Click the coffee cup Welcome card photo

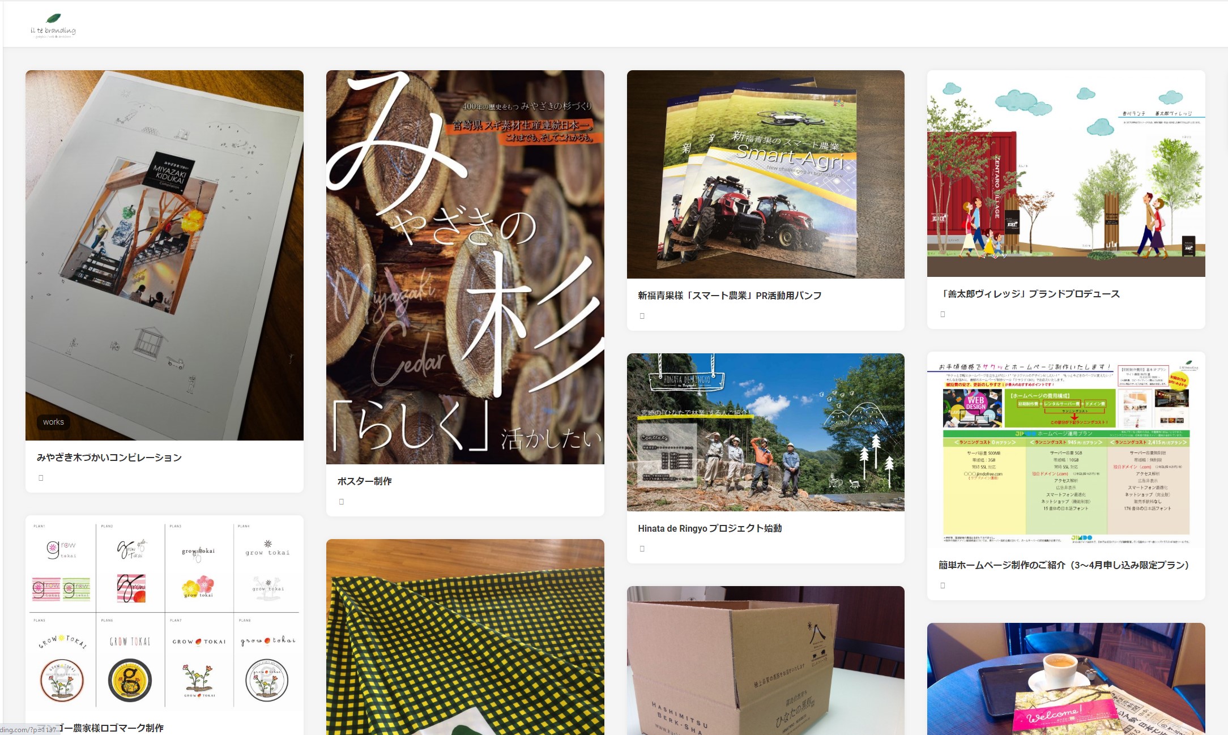1066,679
